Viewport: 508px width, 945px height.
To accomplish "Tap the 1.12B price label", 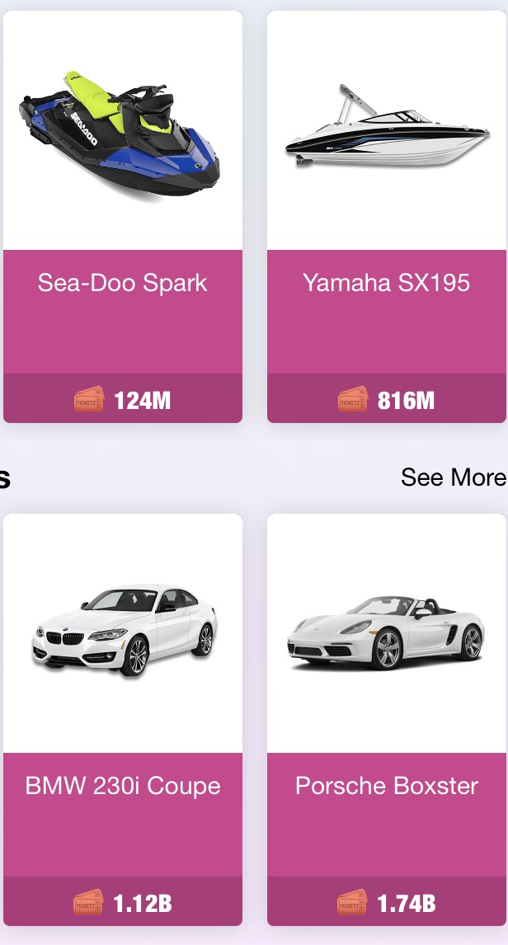I will pos(143,904).
